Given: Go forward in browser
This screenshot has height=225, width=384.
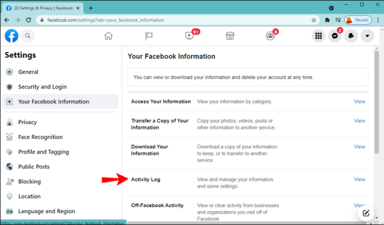Looking at the screenshot, I should coord(18,20).
